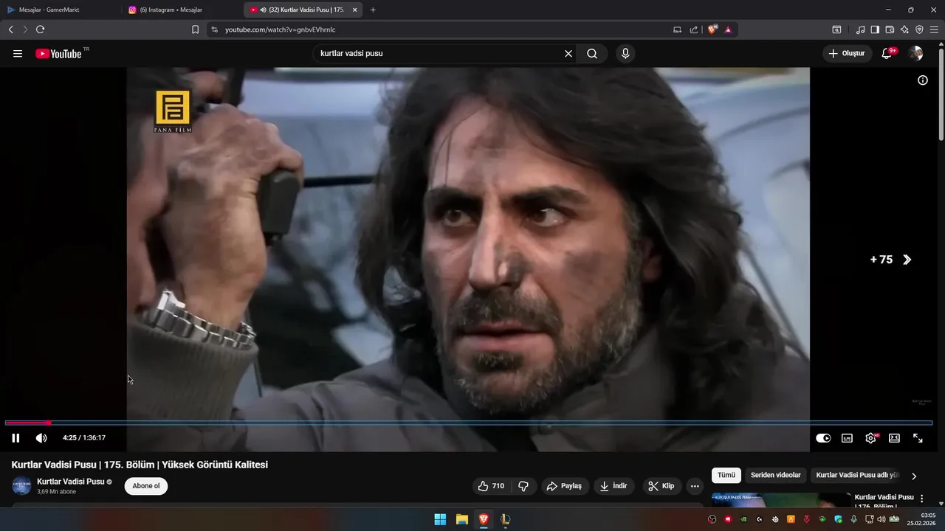Open OBS icon in system tray
The height and width of the screenshot is (531, 945).
coord(712,519)
